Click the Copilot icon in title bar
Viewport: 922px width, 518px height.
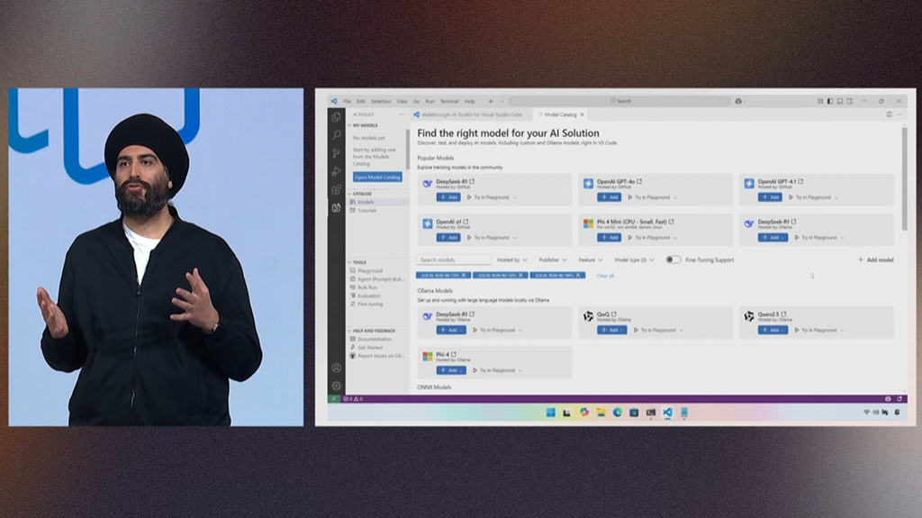[738, 101]
